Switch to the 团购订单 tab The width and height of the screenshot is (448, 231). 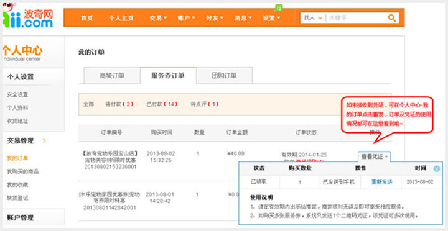click(224, 76)
